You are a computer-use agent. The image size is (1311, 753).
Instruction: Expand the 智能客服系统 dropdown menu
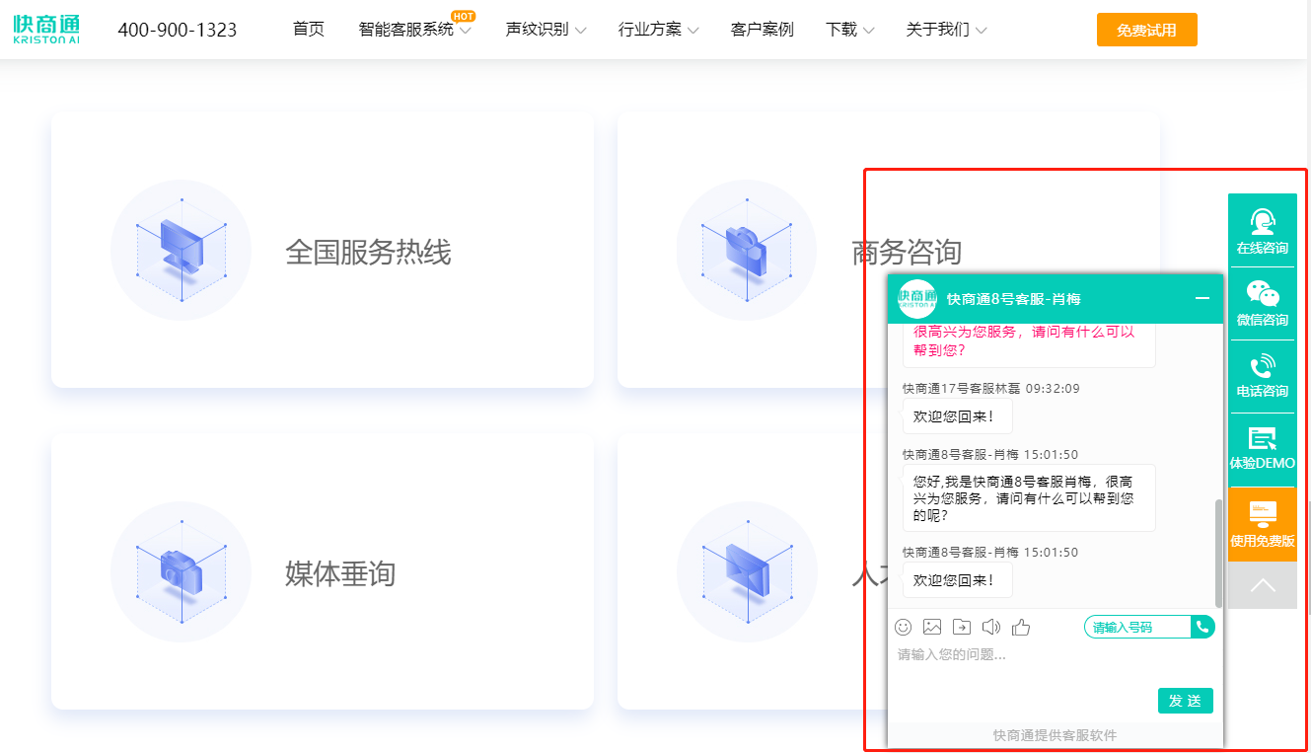coord(415,30)
